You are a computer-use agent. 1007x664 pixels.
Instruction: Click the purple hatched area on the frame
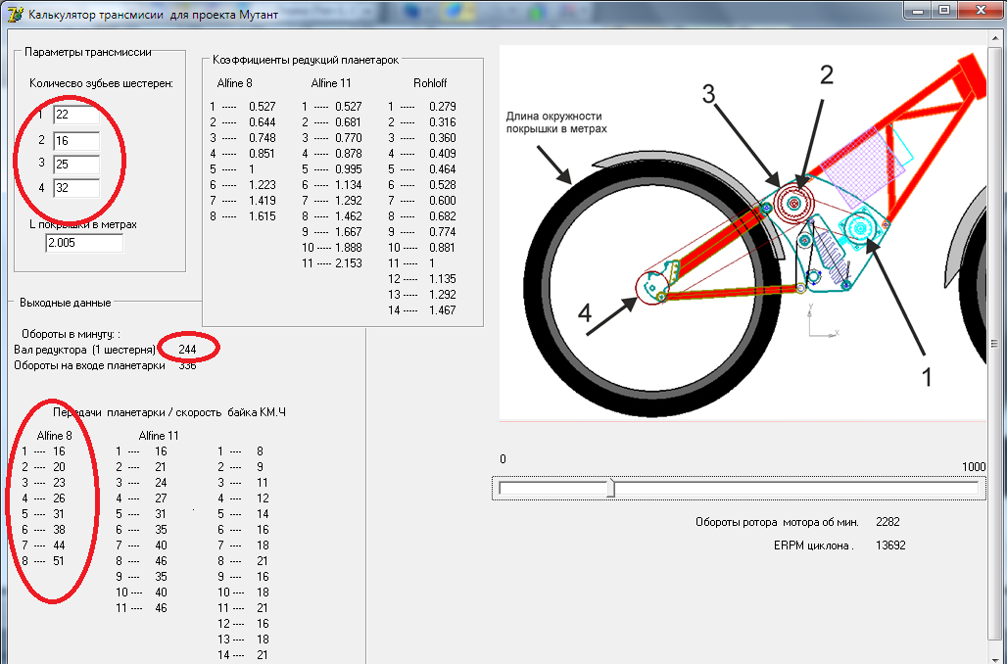pos(854,159)
